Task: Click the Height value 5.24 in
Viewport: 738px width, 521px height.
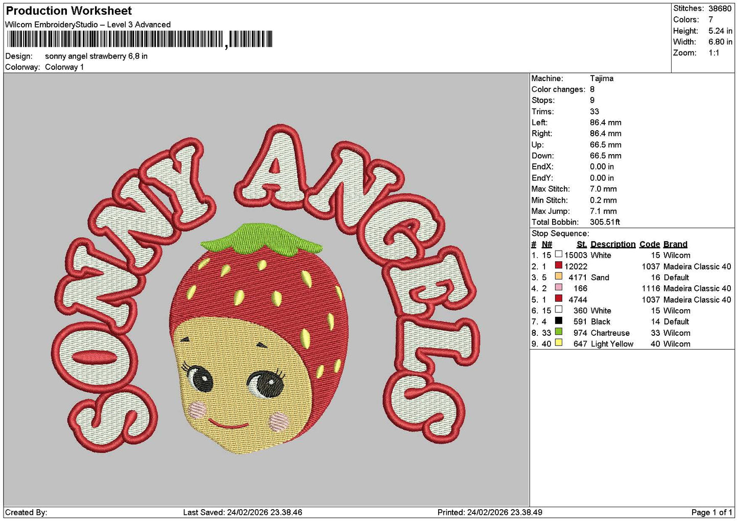Action: [x=720, y=31]
